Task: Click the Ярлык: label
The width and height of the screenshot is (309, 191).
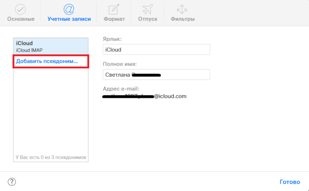Action: 112,39
